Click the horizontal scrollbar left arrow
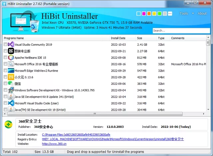This screenshot has height=156, width=213. coord(5,114)
